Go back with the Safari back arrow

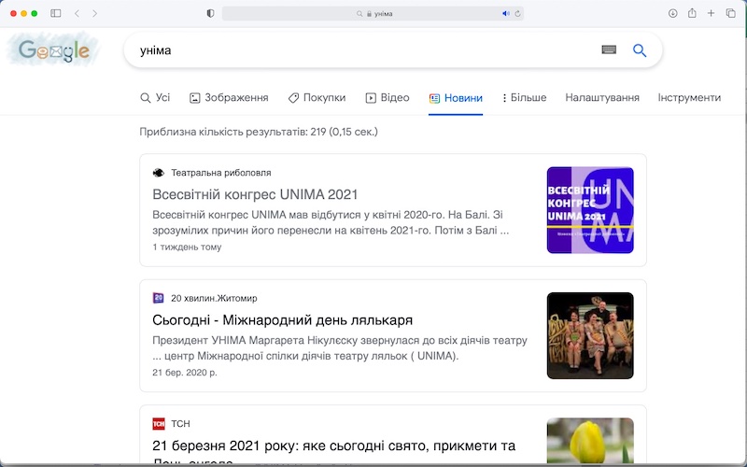77,13
